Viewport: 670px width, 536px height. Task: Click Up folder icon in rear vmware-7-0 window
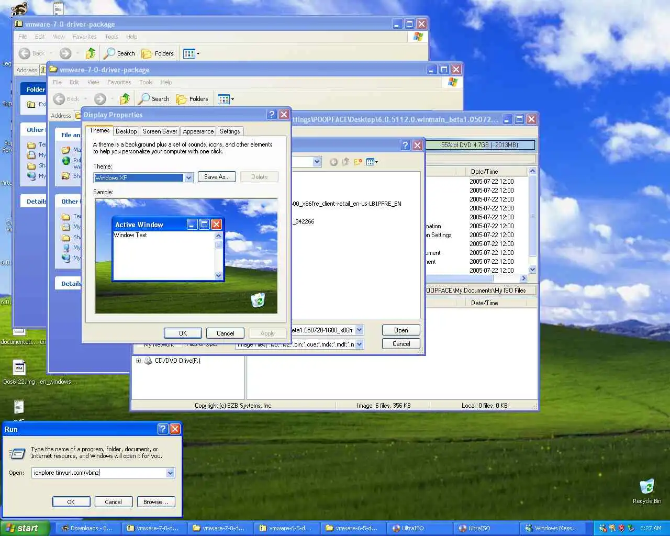pos(91,53)
